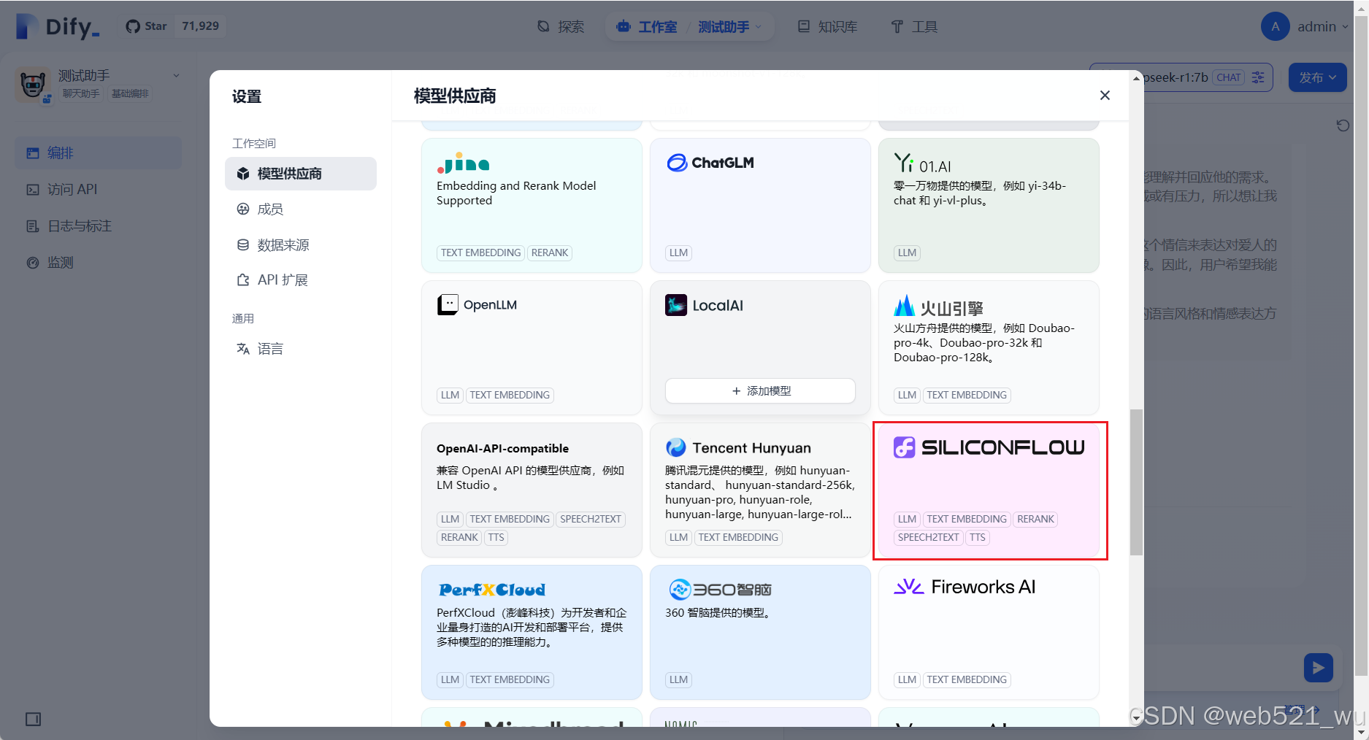Click the 基础编排 tag under app name
The image size is (1369, 740).
pos(130,93)
